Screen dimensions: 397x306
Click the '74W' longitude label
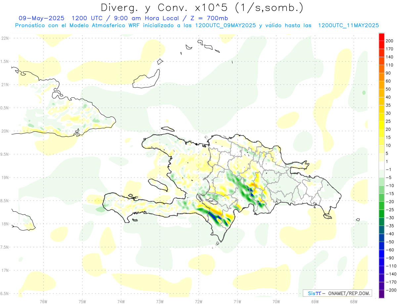[x=121, y=302]
